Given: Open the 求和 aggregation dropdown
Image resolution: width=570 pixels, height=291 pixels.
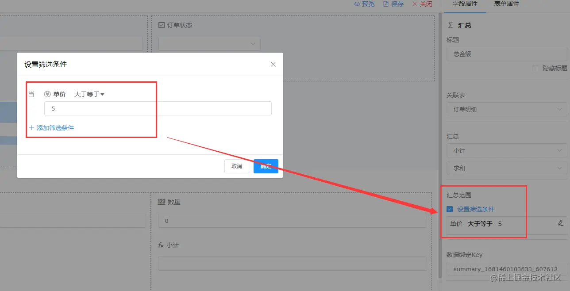Looking at the screenshot, I should click(507, 168).
